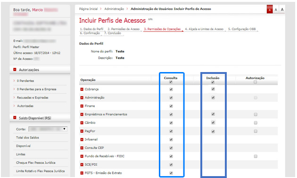Expand the SCE/FDI row plus icon
The image size is (297, 178).
click(82, 165)
